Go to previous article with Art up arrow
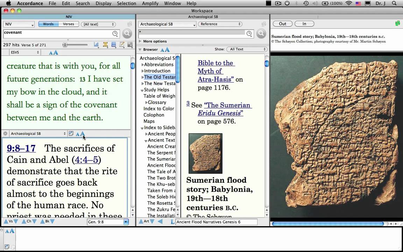The image size is (403, 252). (141, 222)
